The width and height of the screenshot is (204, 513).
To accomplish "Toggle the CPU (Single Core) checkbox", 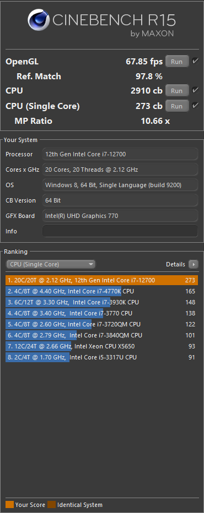I will click(x=195, y=106).
